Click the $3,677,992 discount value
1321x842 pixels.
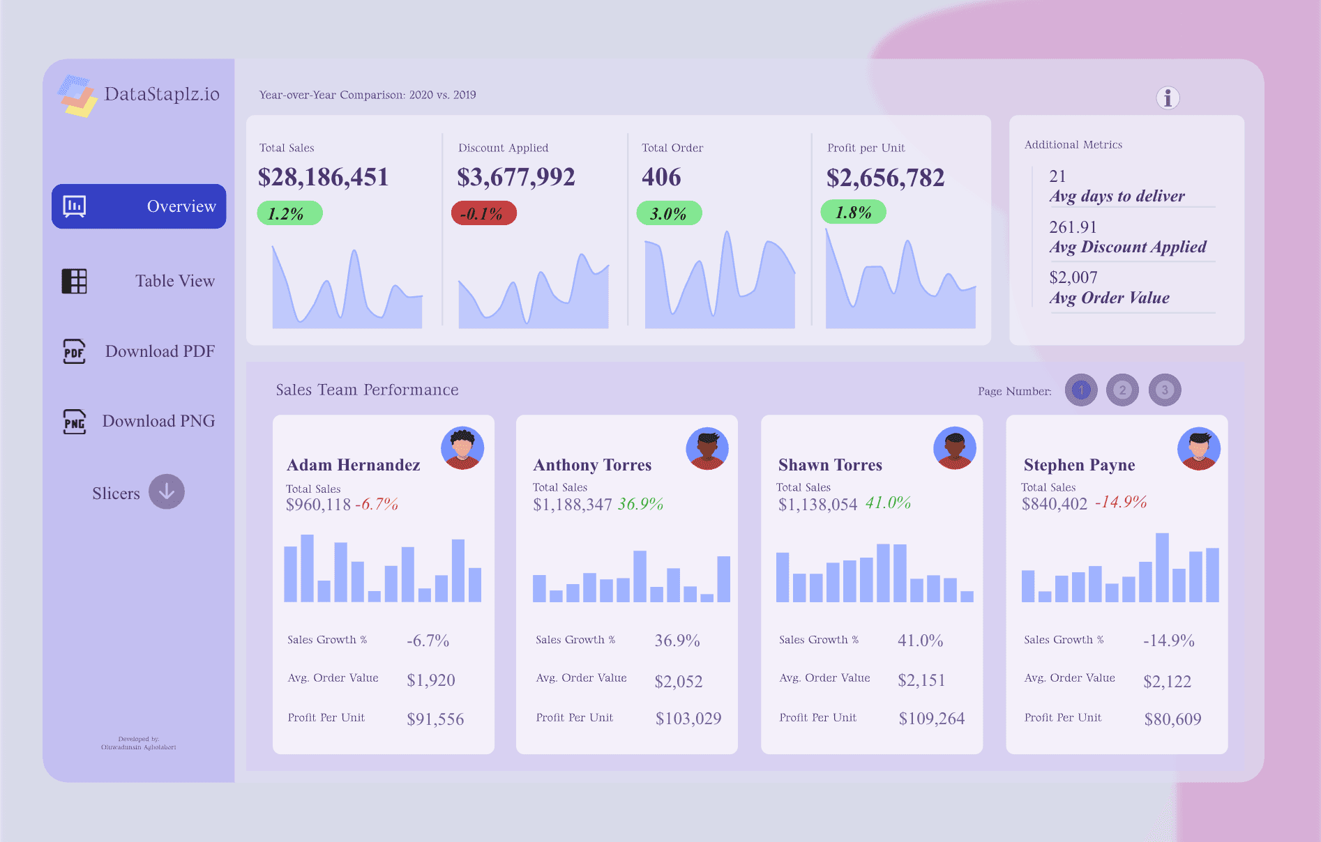tap(516, 177)
